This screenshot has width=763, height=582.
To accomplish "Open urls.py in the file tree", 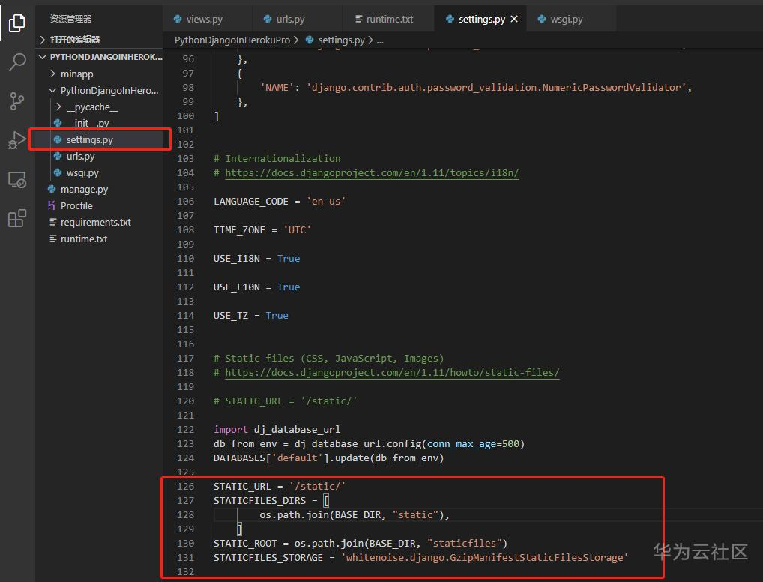I will [99, 156].
